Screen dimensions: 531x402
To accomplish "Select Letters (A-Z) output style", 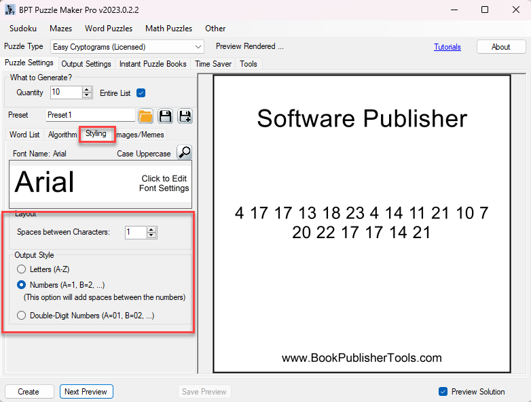I will tap(22, 269).
